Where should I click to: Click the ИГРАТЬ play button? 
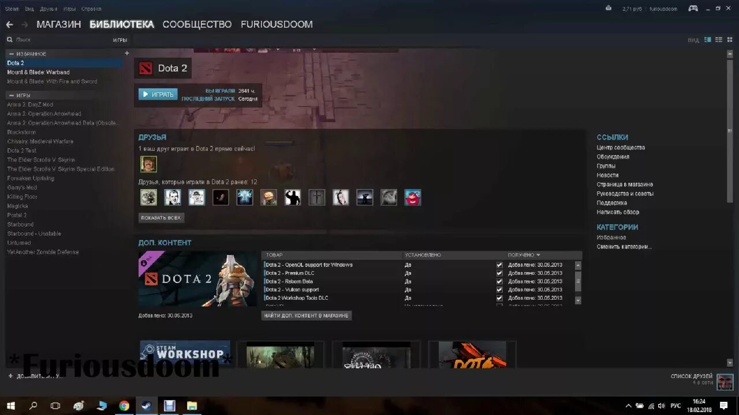158,94
